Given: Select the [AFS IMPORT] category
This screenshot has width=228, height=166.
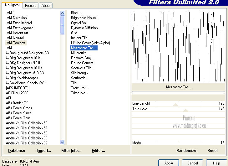Looking at the screenshot, I should 17,88.
